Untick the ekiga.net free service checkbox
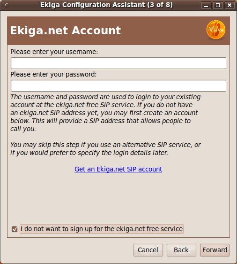This screenshot has width=237, height=264. pos(15,229)
